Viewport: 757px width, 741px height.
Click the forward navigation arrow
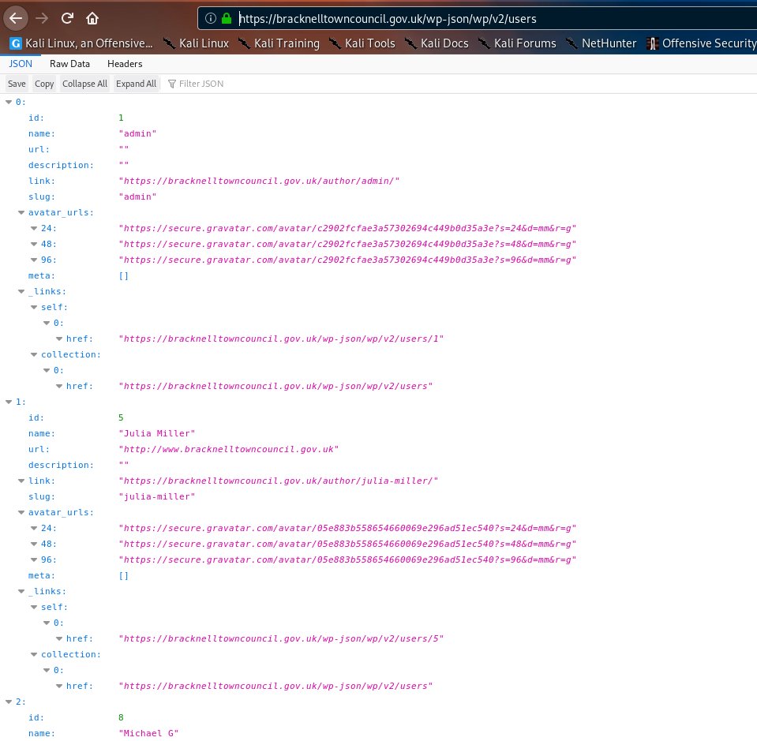42,19
